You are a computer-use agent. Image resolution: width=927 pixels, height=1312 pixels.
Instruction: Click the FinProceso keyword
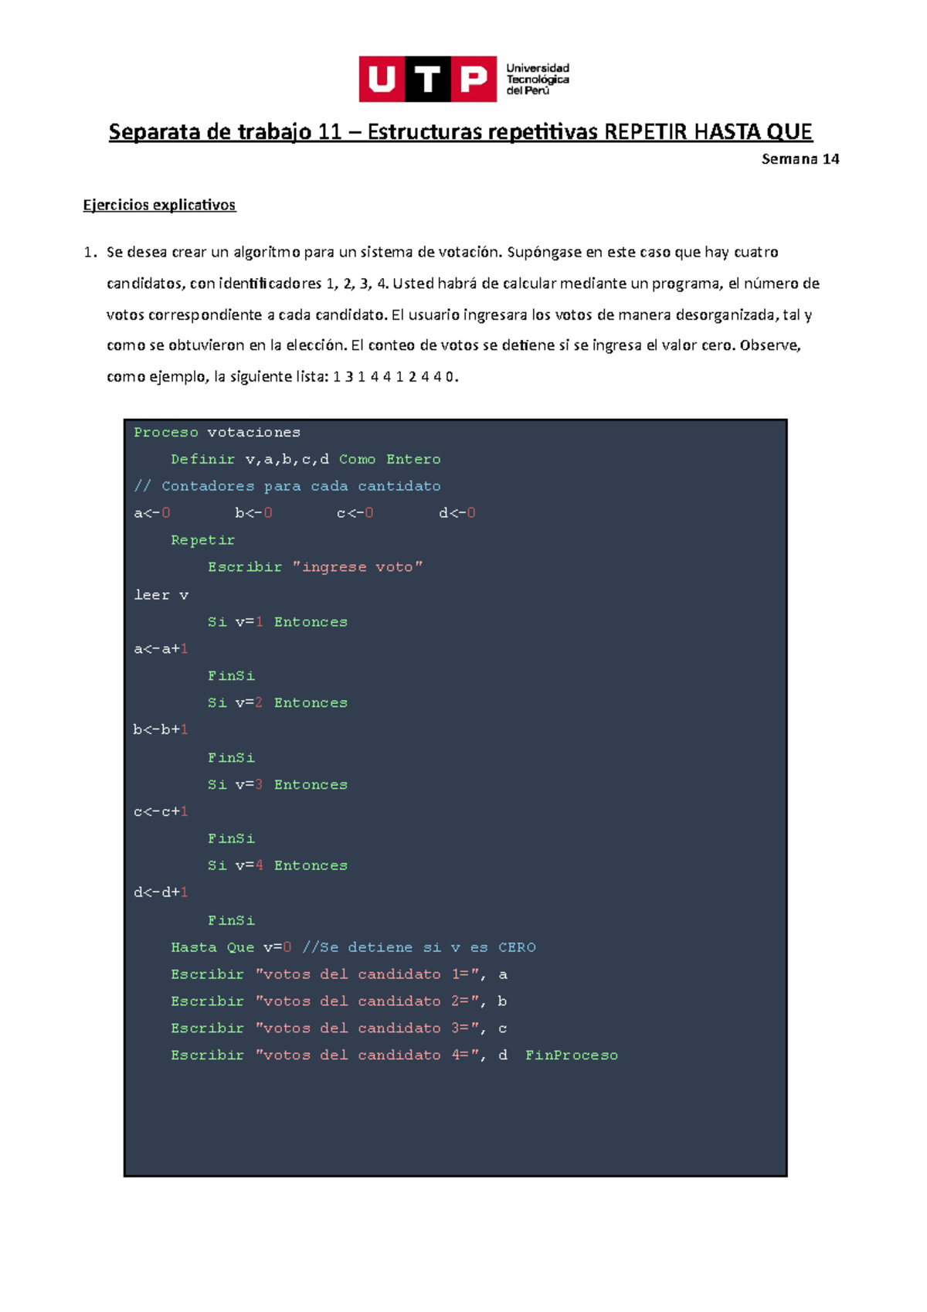(x=571, y=1055)
